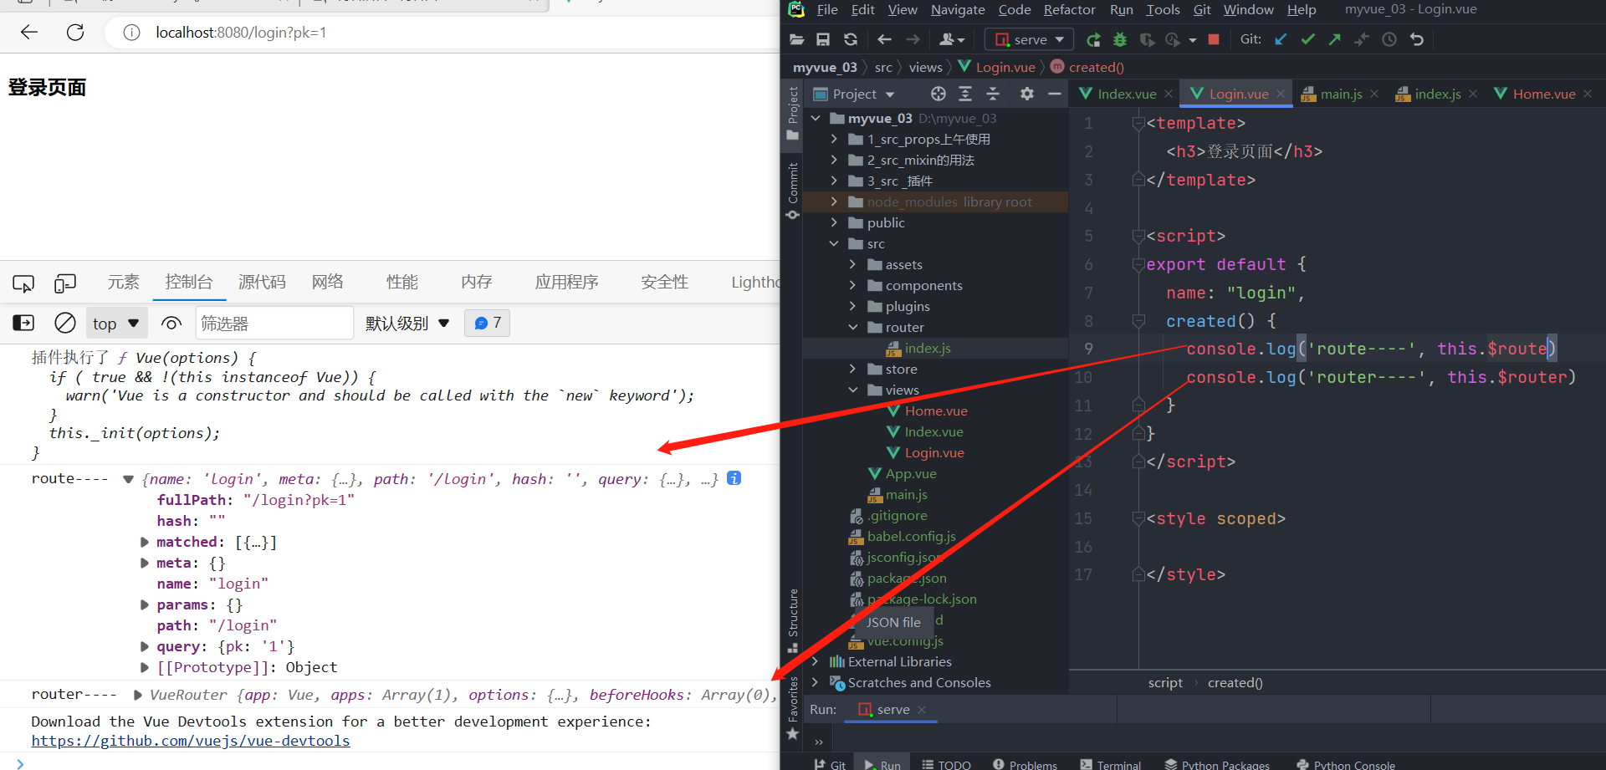Expand the VueRouter object in console

click(138, 695)
